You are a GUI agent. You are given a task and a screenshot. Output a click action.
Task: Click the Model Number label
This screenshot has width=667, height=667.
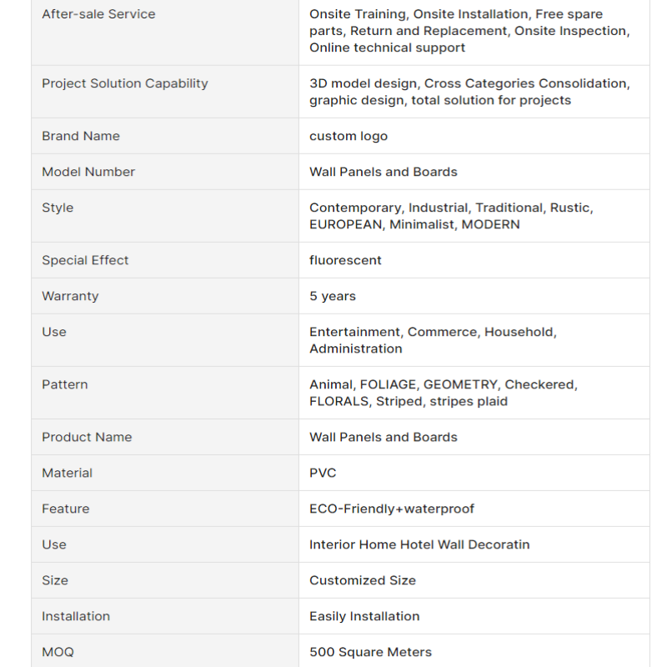[88, 172]
